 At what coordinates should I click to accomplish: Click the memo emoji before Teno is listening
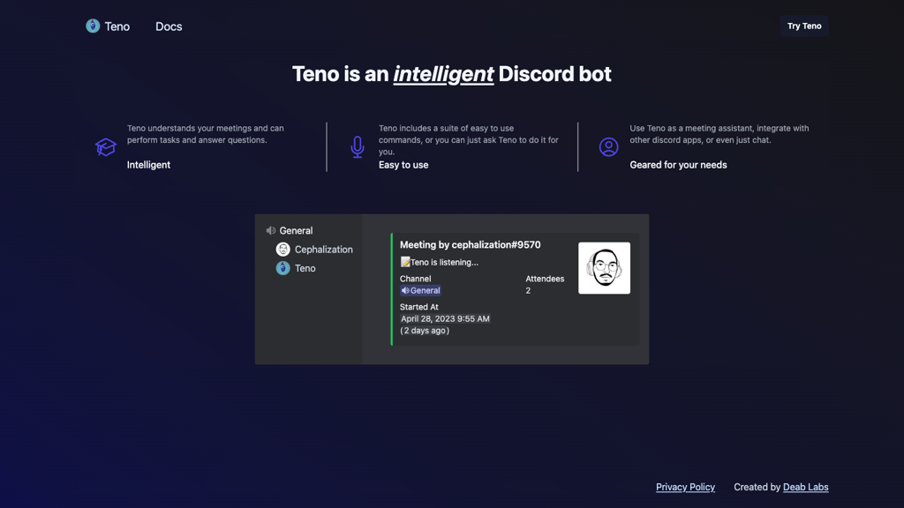pyautogui.click(x=404, y=262)
